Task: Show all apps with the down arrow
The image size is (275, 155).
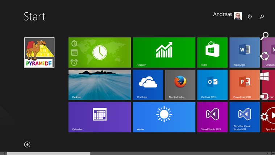Action: (27, 144)
